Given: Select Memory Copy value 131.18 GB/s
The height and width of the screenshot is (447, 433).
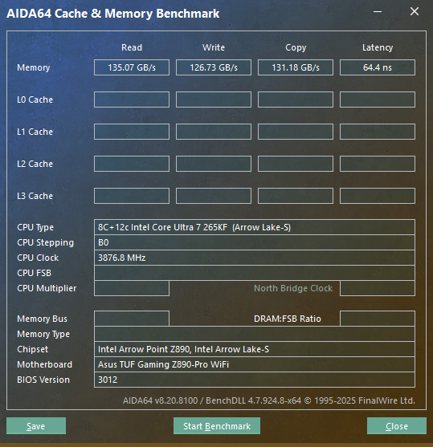Looking at the screenshot, I should click(x=296, y=67).
